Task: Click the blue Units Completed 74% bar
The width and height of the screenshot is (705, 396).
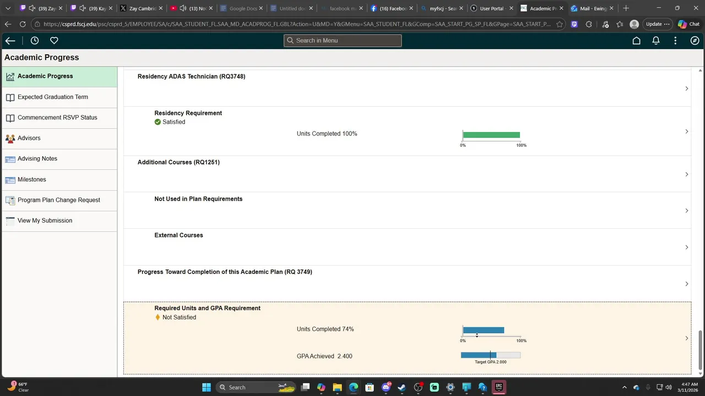Action: pos(484,331)
